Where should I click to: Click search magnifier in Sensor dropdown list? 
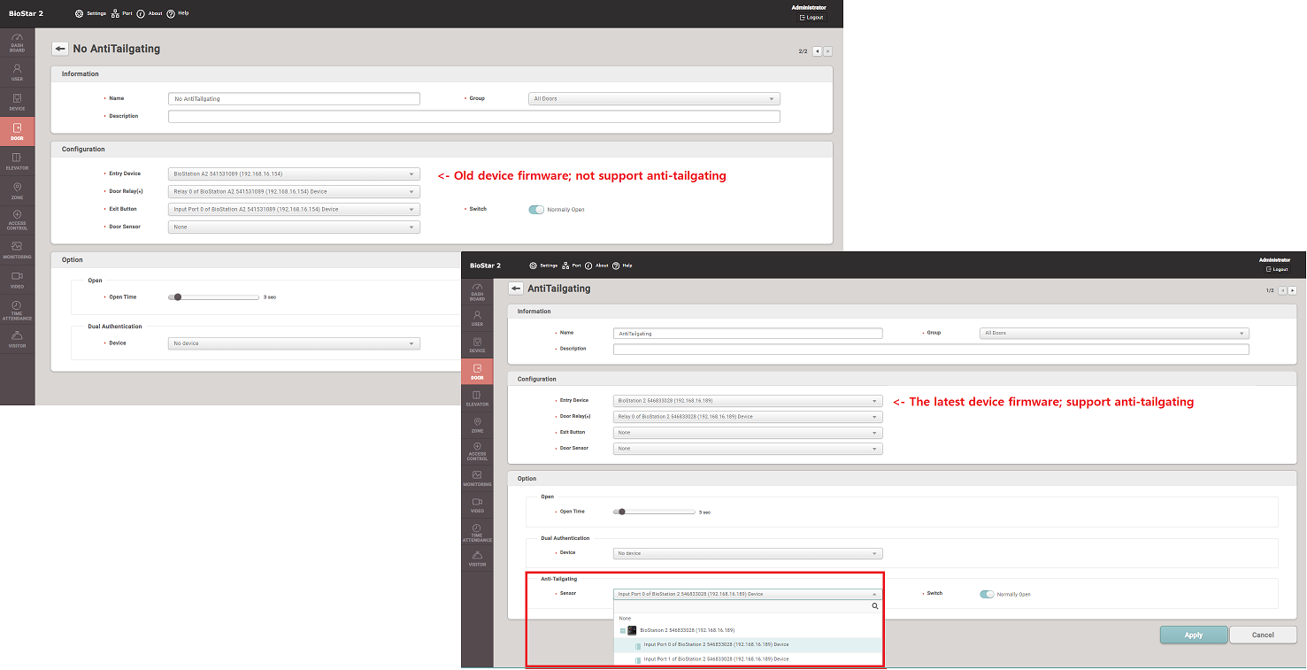point(875,606)
